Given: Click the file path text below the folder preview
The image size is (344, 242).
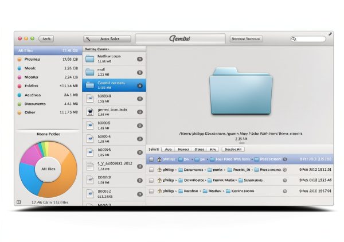Looking at the screenshot, I should [x=240, y=134].
